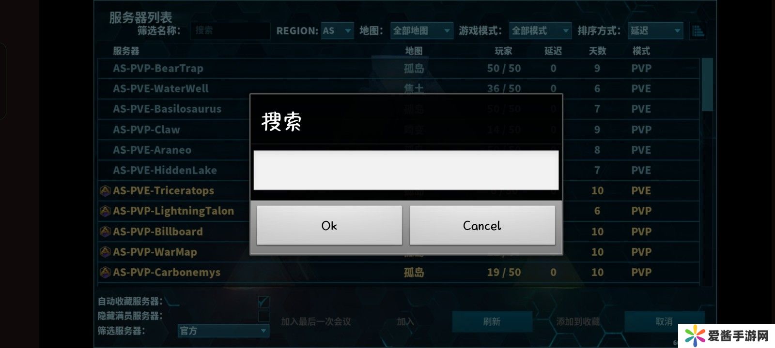Open the 地图 dropdown showing 全部地图
The image size is (775, 348).
[x=421, y=31]
